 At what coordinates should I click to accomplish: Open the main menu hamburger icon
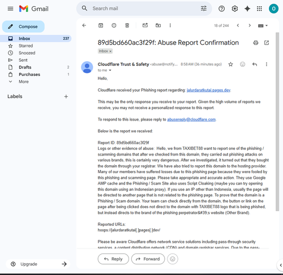click(x=10, y=8)
